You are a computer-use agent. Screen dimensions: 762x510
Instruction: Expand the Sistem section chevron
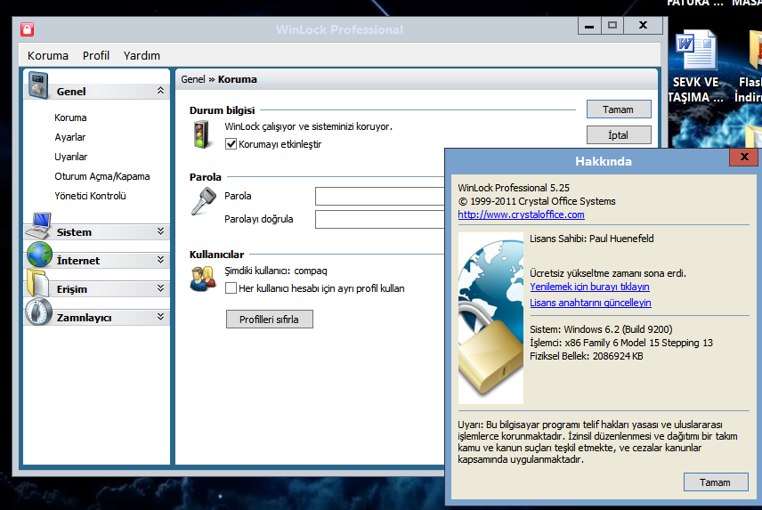click(x=160, y=231)
